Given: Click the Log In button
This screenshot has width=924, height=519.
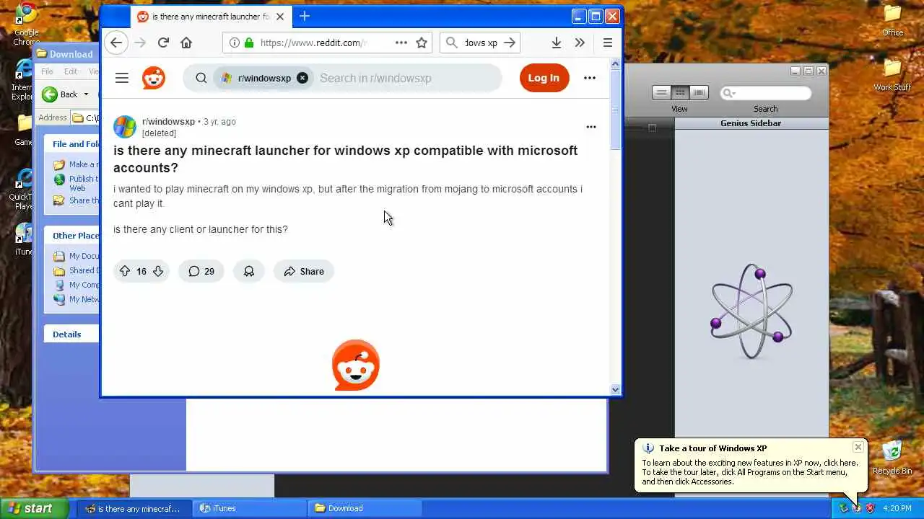Looking at the screenshot, I should (x=544, y=78).
